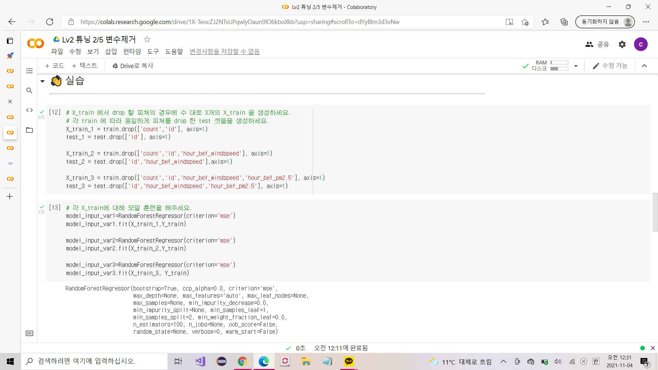Open Colab settings gear
The width and height of the screenshot is (658, 370).
[622, 44]
